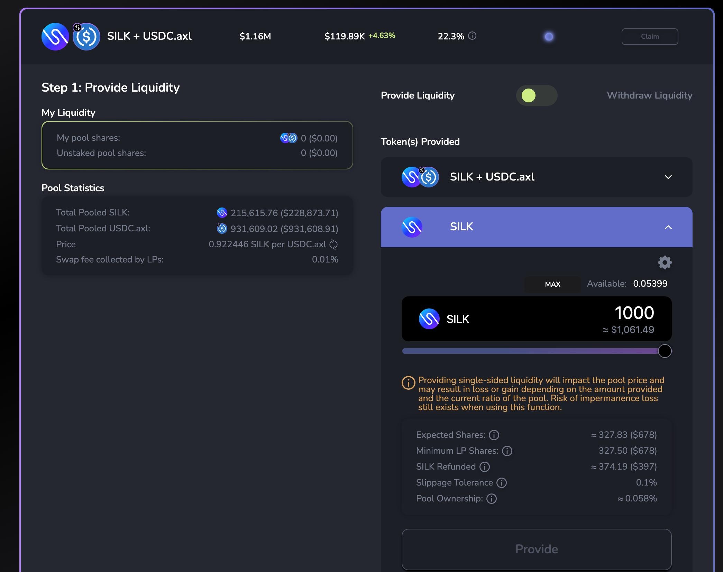723x572 pixels.
Task: Click the glowing status dot in pool header
Action: pyautogui.click(x=549, y=37)
